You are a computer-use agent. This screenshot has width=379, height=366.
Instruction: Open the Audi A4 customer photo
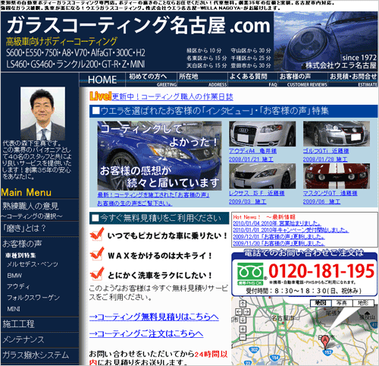point(262,134)
